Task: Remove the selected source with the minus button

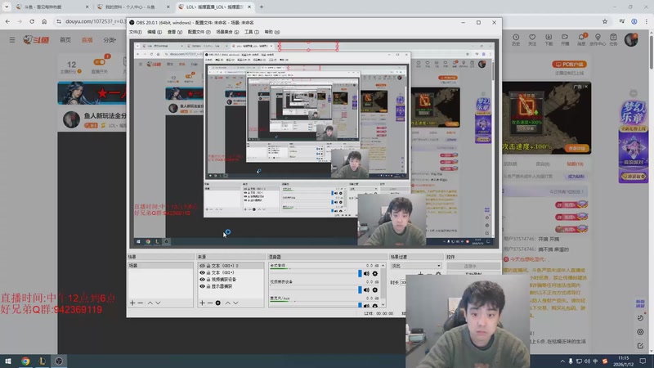Action: click(x=210, y=303)
